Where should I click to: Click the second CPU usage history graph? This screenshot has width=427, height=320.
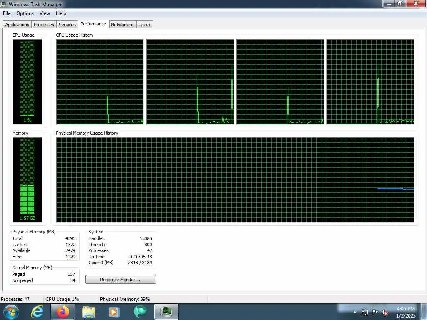pos(190,82)
